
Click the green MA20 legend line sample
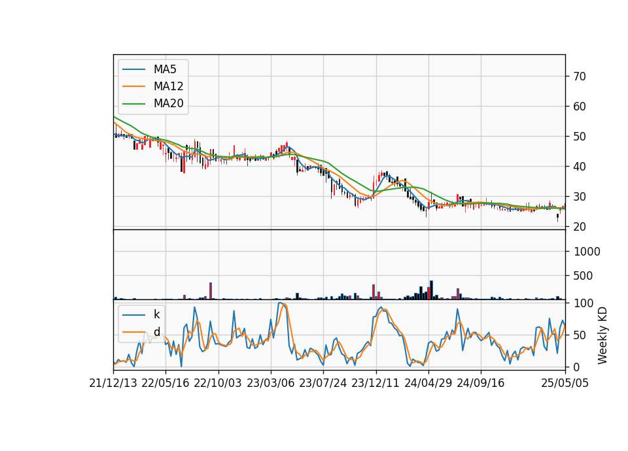pos(133,103)
